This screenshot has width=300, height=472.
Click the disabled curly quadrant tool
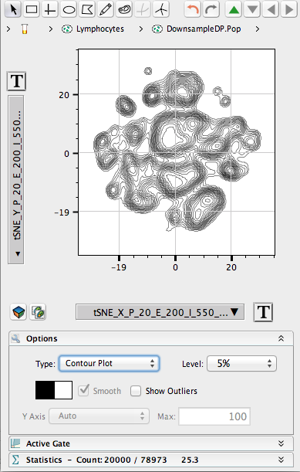coord(143,9)
